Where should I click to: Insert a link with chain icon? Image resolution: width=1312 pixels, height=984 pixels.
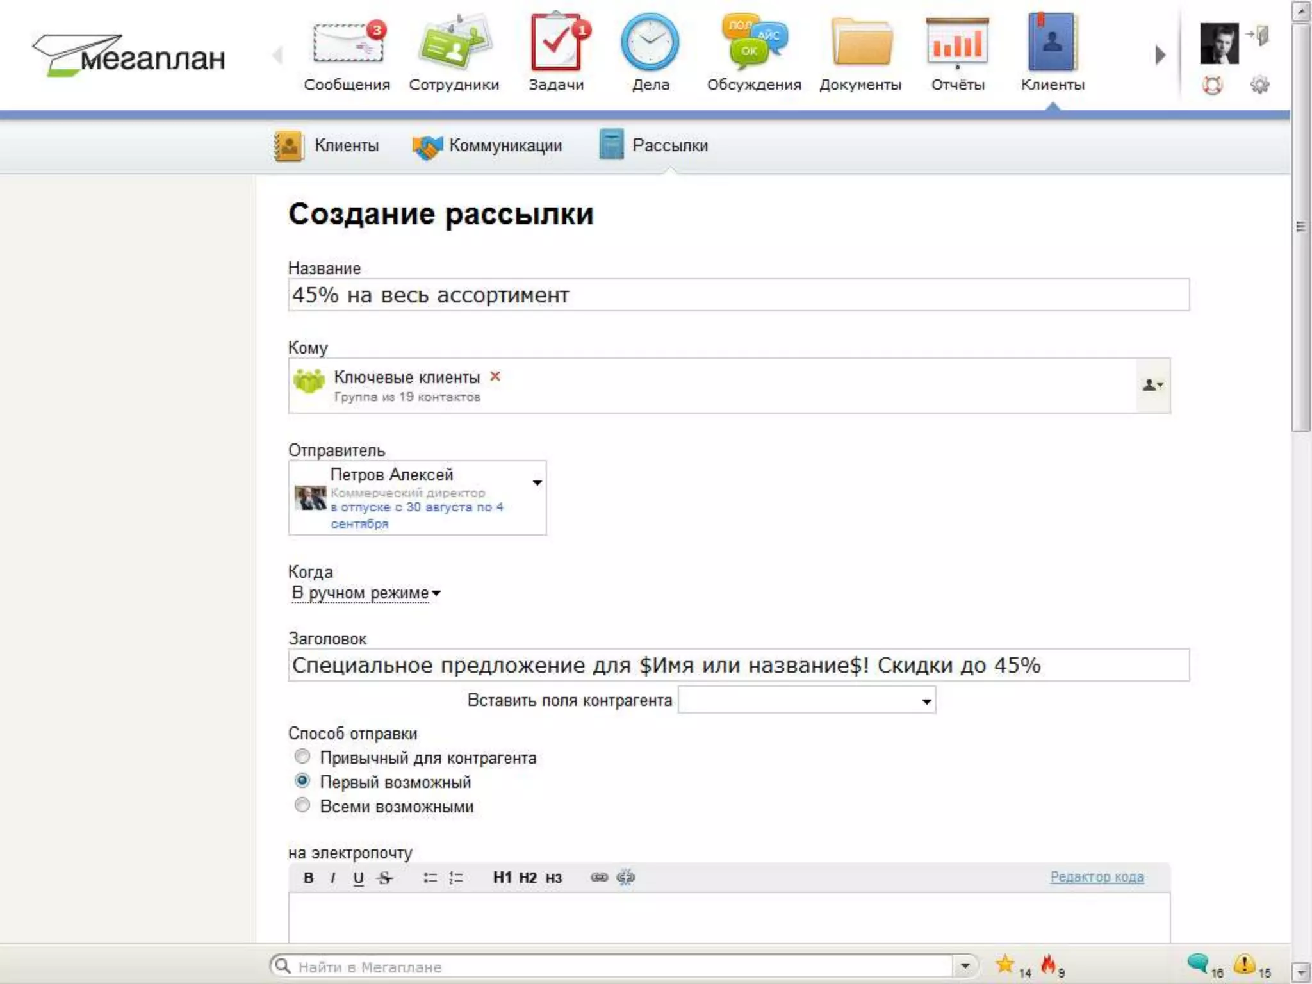(x=599, y=877)
